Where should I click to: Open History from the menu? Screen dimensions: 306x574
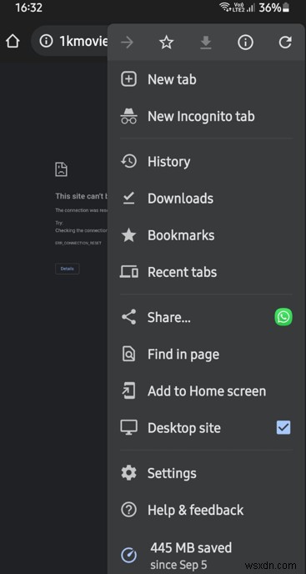(x=206, y=162)
